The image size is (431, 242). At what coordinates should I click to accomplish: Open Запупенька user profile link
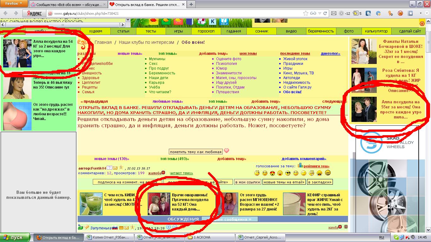coord(101,228)
